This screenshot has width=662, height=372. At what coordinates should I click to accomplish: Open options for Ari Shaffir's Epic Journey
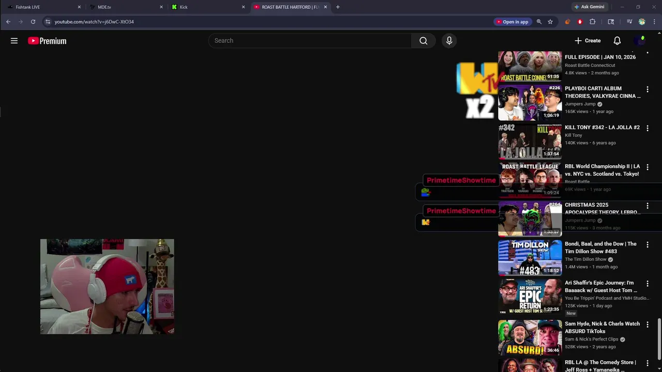[647, 284]
